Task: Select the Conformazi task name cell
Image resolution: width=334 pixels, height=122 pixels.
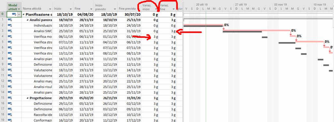Action: click(37, 120)
